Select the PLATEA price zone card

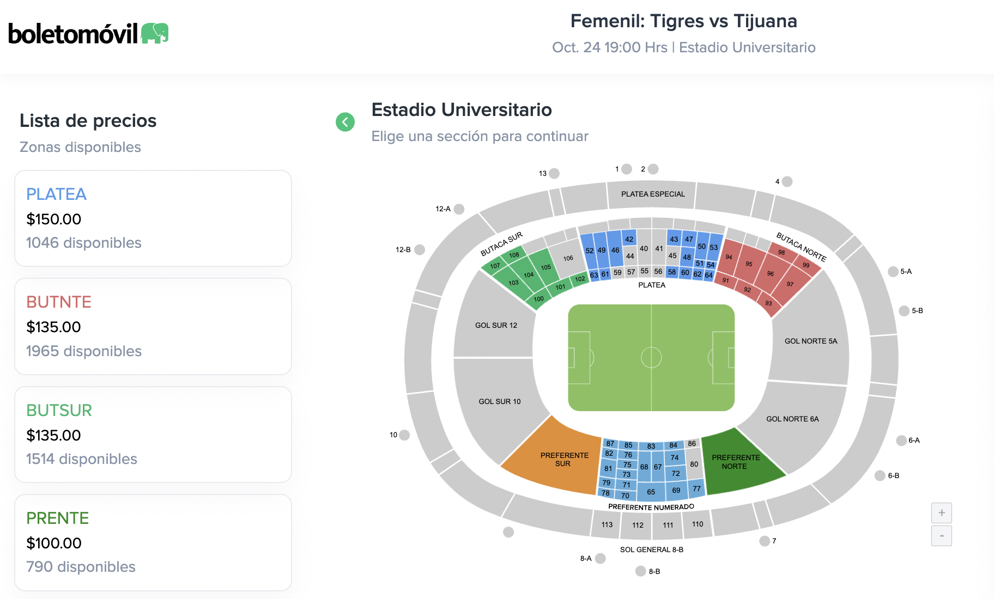[153, 218]
